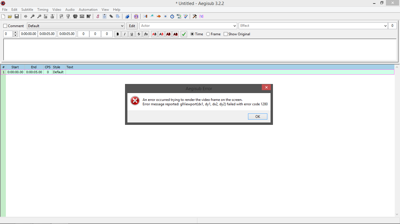Viewport: 400px width, 224px height.
Task: Open the Audio menu
Action: [70, 10]
